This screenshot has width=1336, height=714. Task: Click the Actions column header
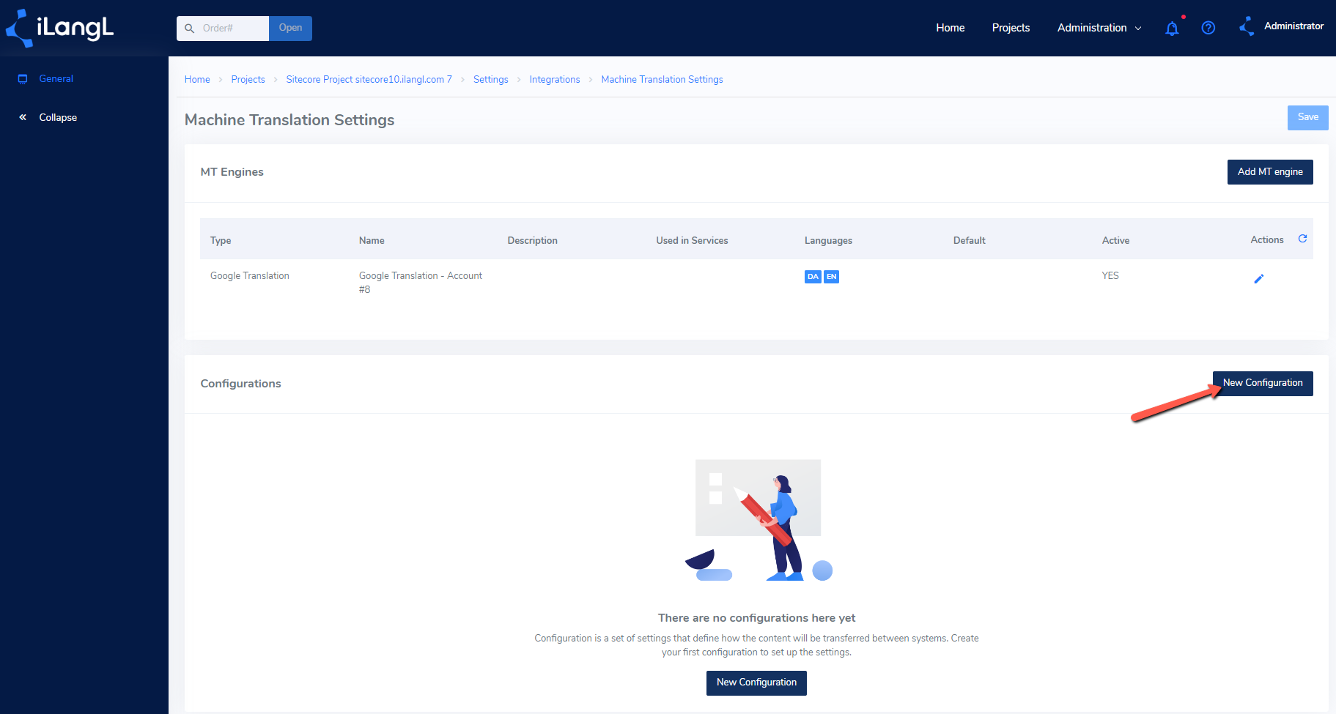pos(1266,240)
